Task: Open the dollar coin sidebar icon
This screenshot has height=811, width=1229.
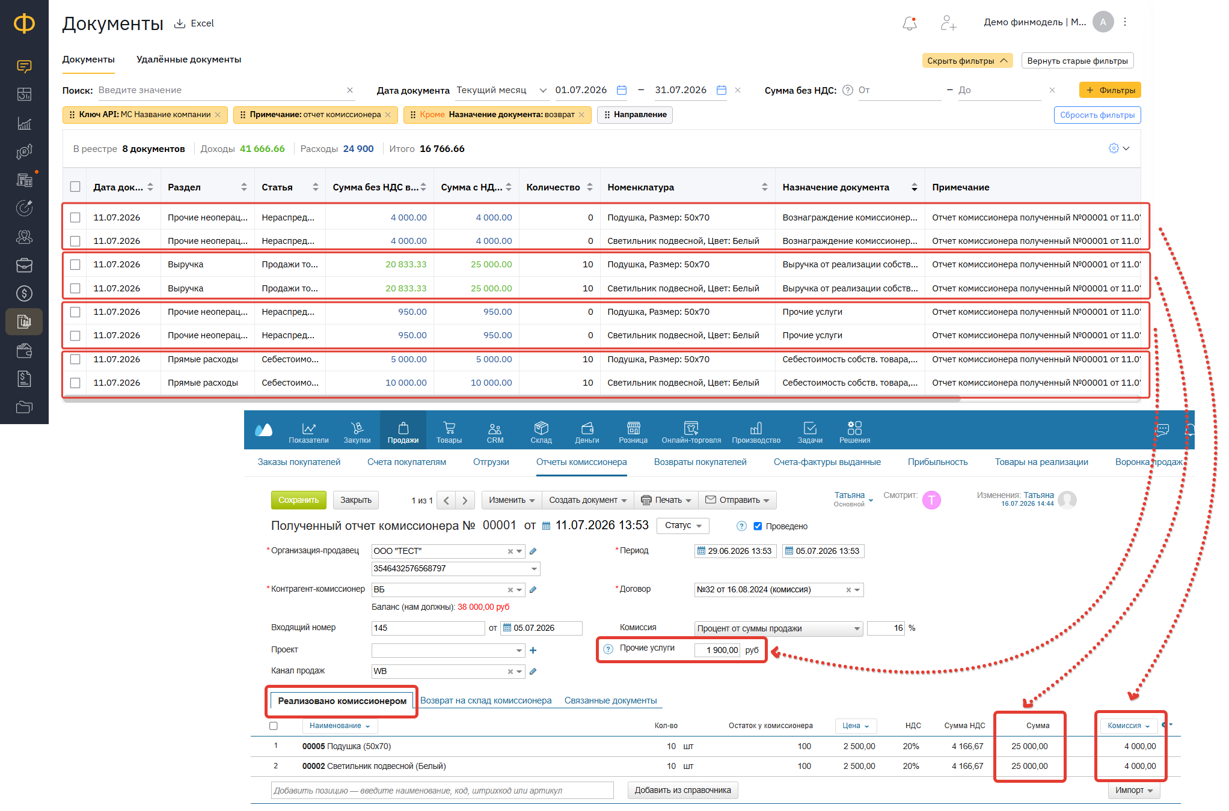Action: (24, 293)
